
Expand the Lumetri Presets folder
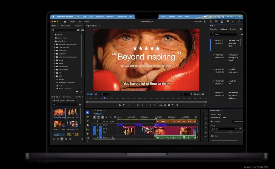click(x=53, y=38)
